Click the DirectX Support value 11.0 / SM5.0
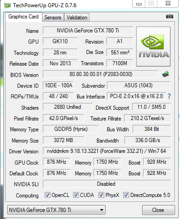Screen dimensions: 180x219 point(152,107)
